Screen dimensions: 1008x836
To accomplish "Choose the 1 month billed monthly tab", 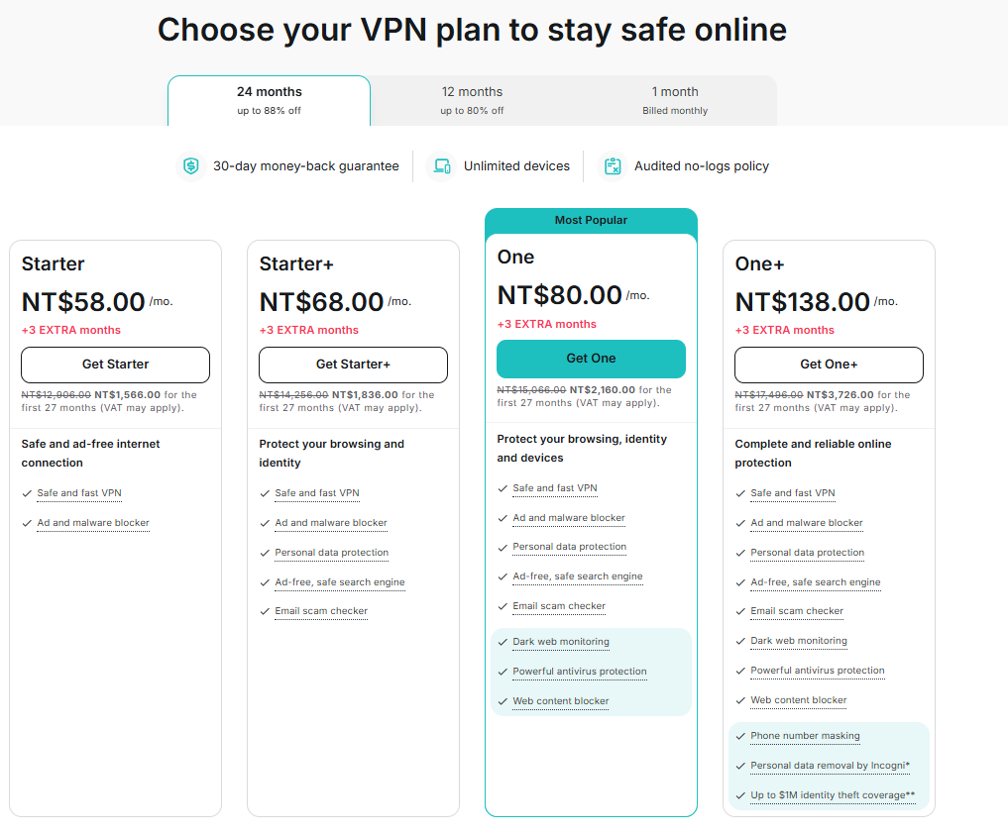I will pyautogui.click(x=675, y=100).
